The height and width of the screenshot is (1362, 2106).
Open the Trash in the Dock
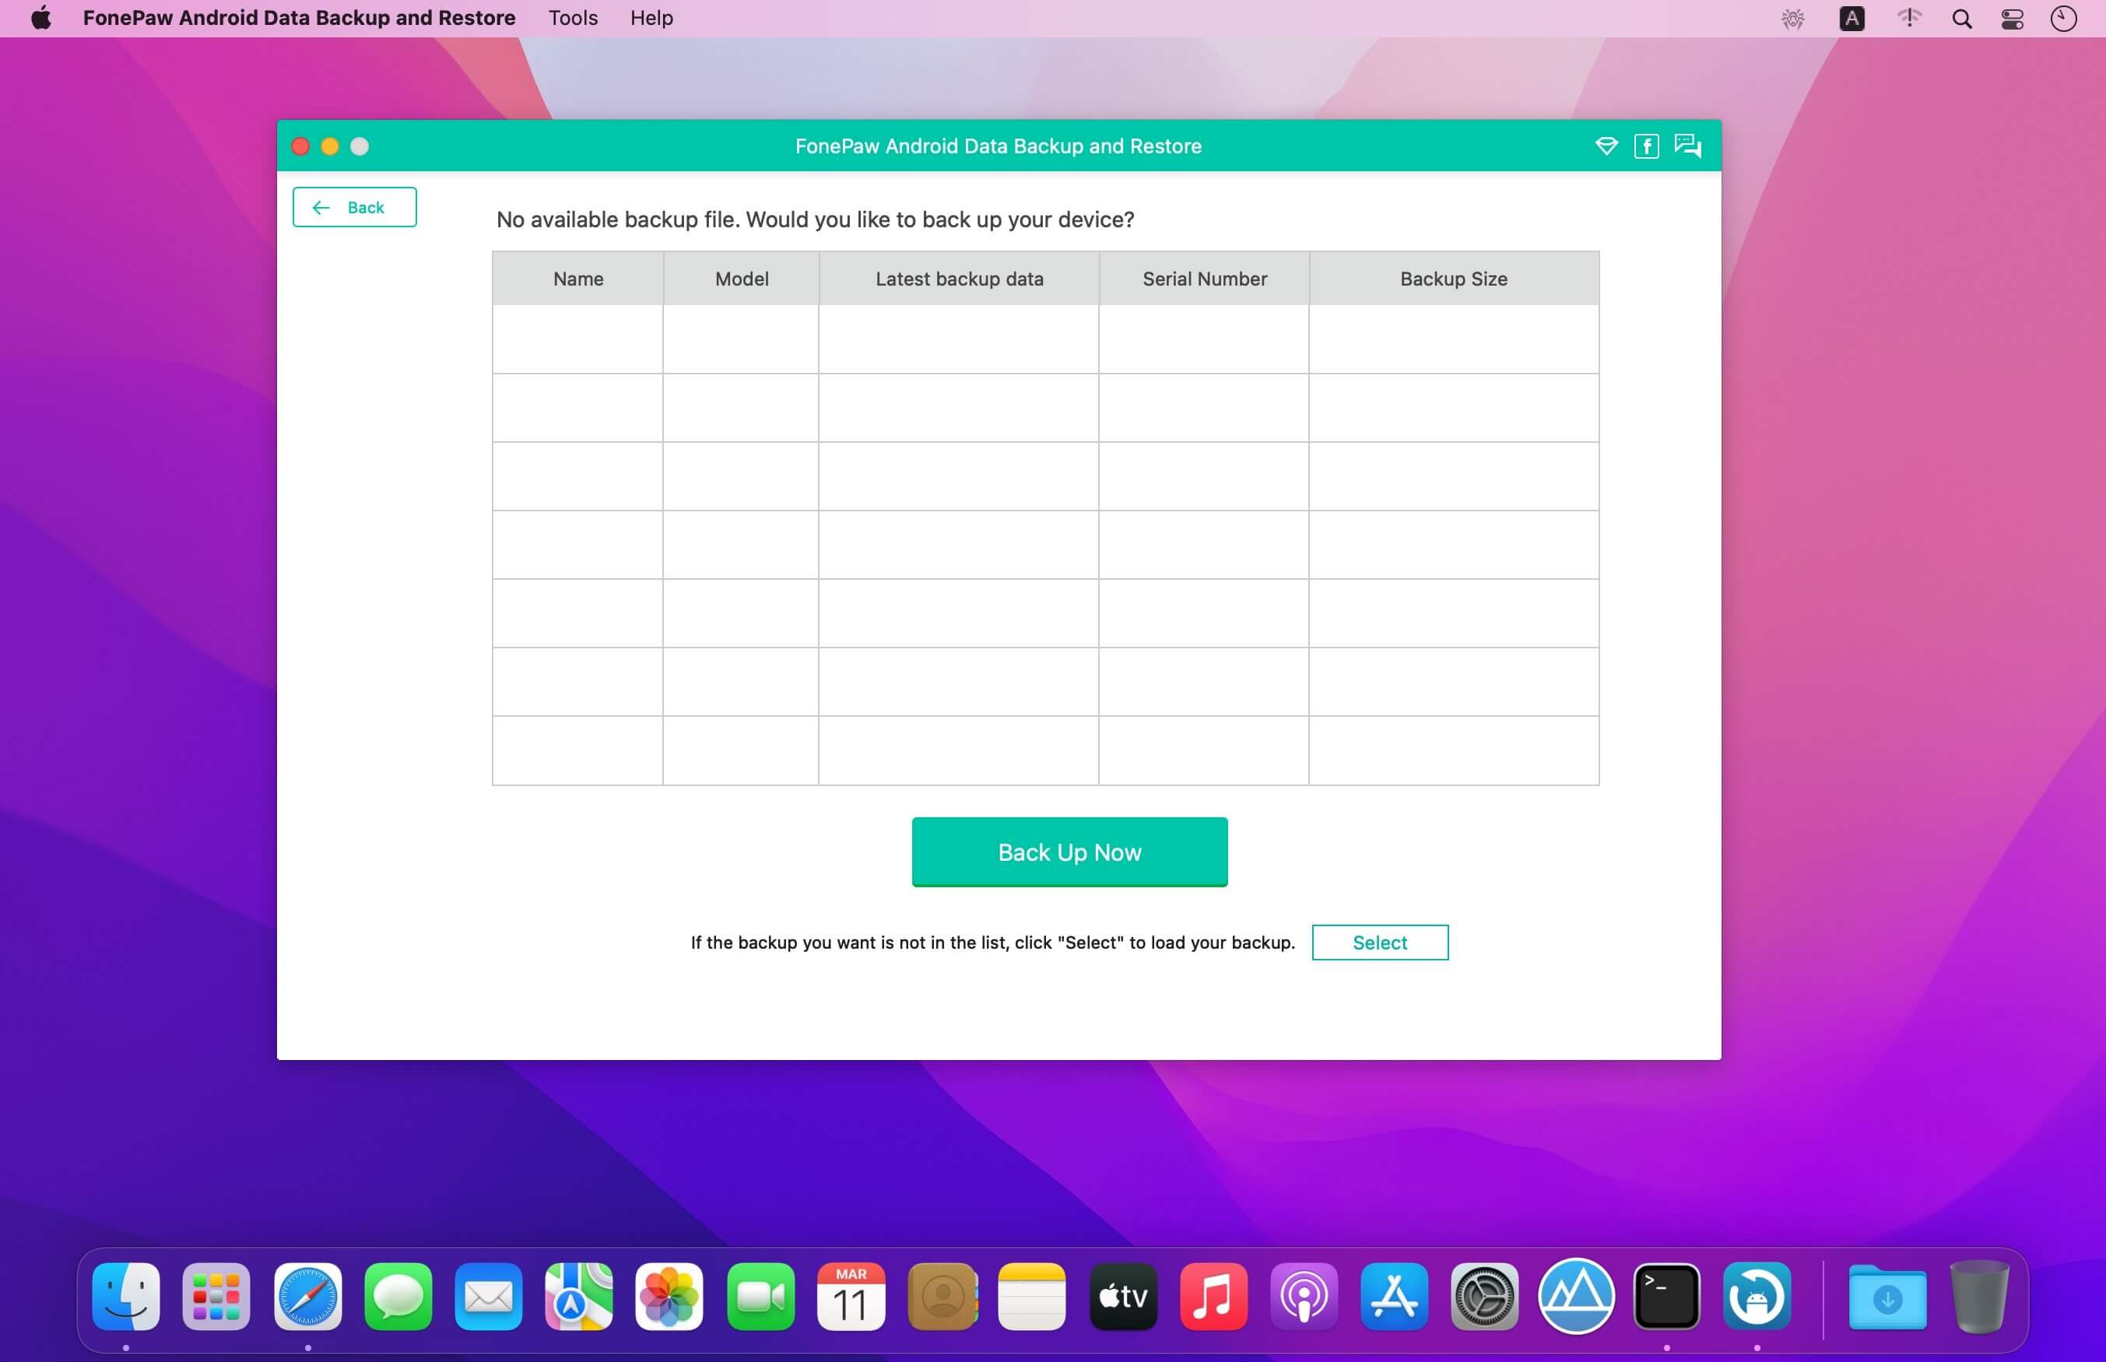[x=1978, y=1297]
